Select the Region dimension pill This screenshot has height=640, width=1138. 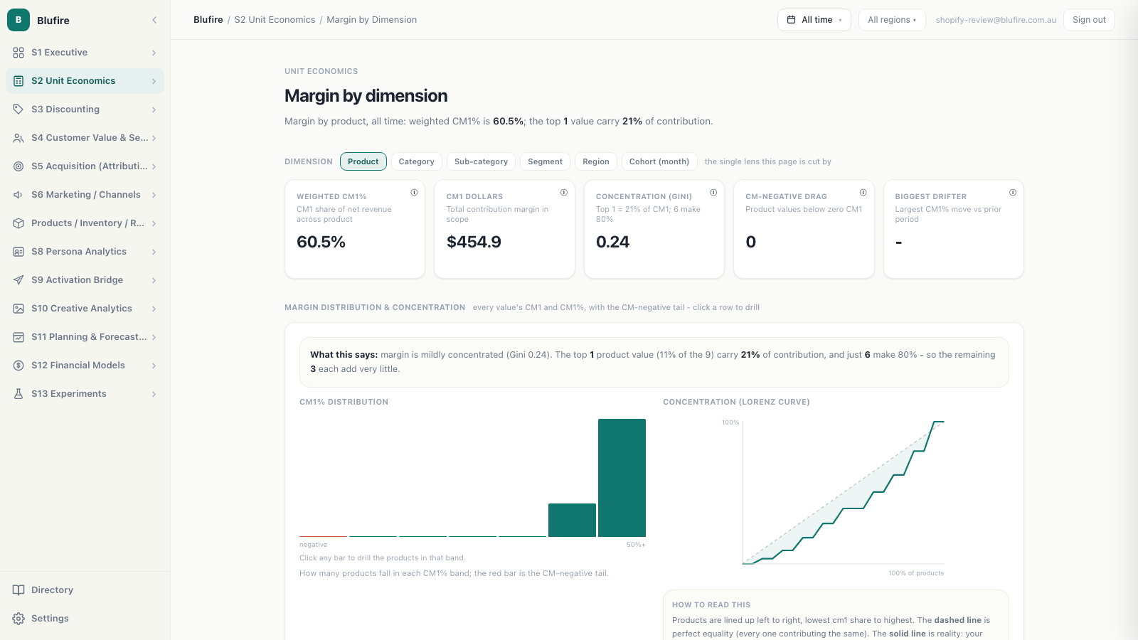(596, 161)
